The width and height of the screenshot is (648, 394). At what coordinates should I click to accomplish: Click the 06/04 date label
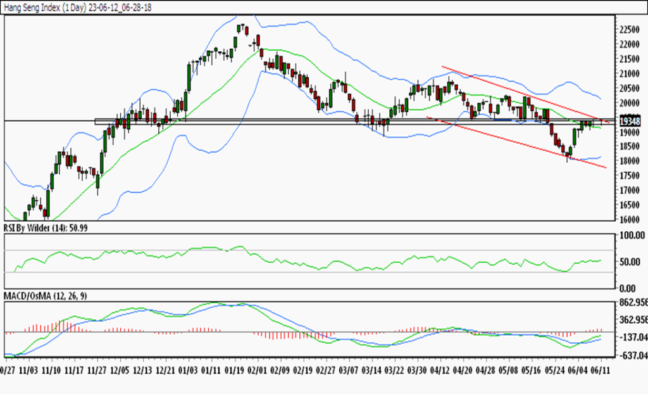point(577,369)
